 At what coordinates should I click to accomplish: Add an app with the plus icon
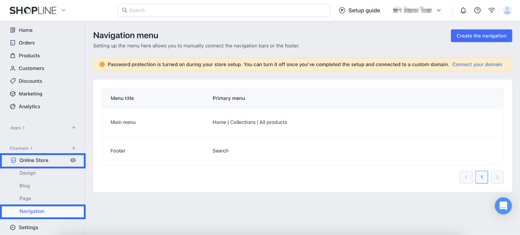coord(74,128)
